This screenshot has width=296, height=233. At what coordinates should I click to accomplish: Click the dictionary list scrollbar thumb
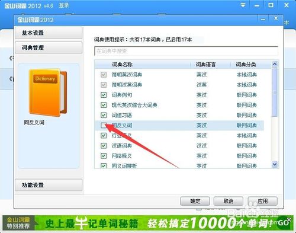275,92
